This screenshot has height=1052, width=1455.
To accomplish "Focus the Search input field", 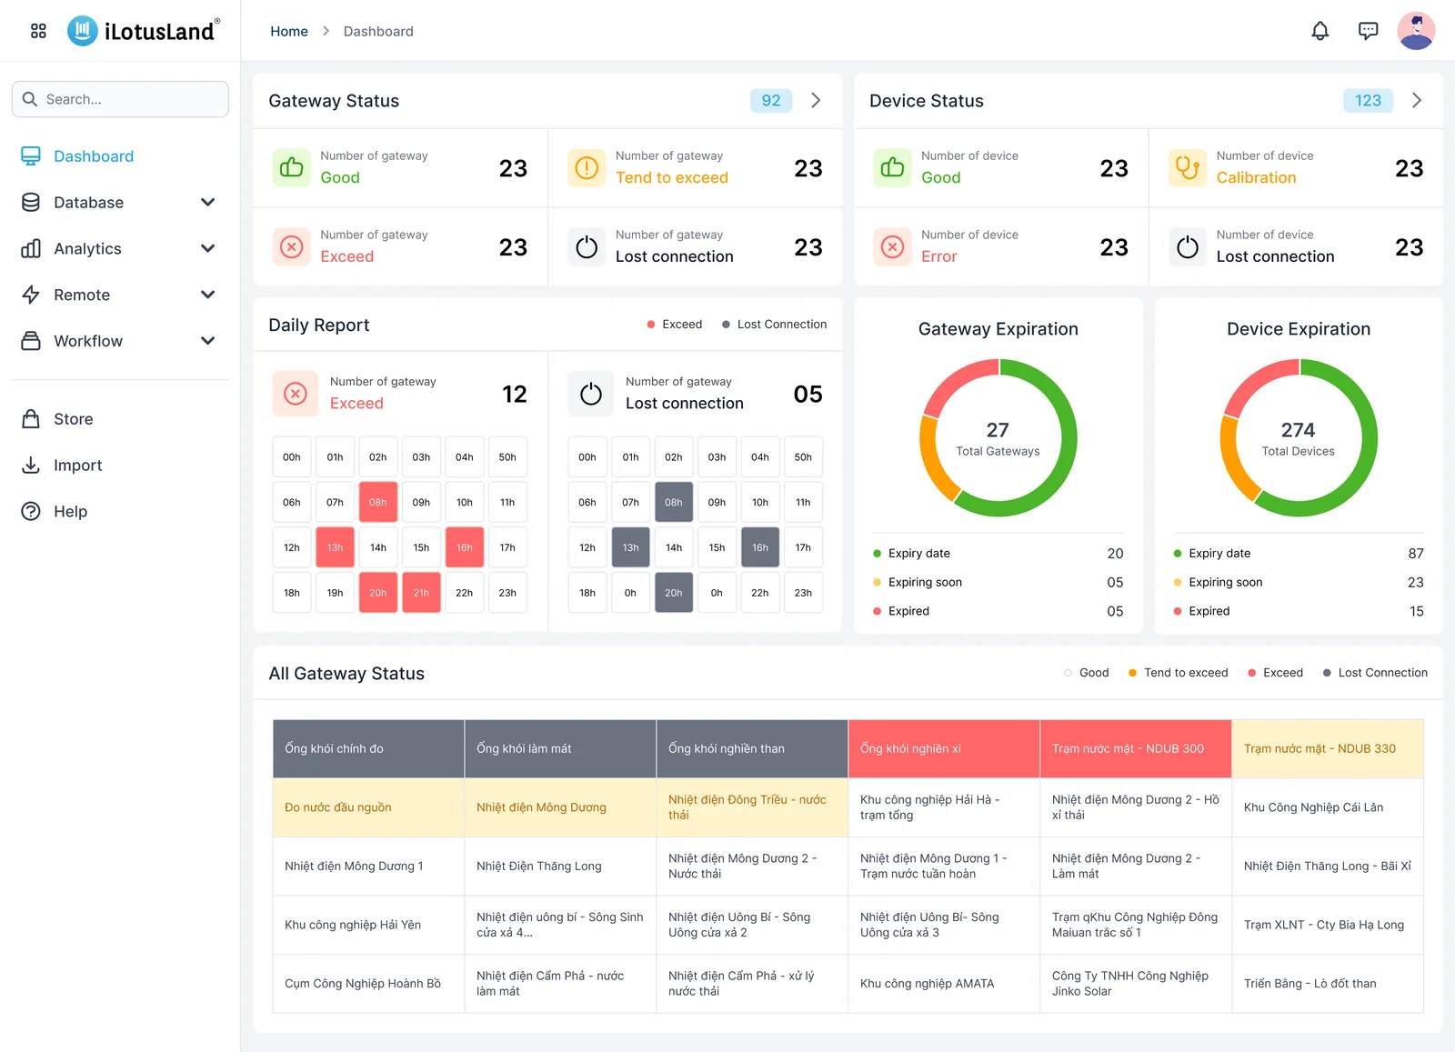I will [120, 99].
